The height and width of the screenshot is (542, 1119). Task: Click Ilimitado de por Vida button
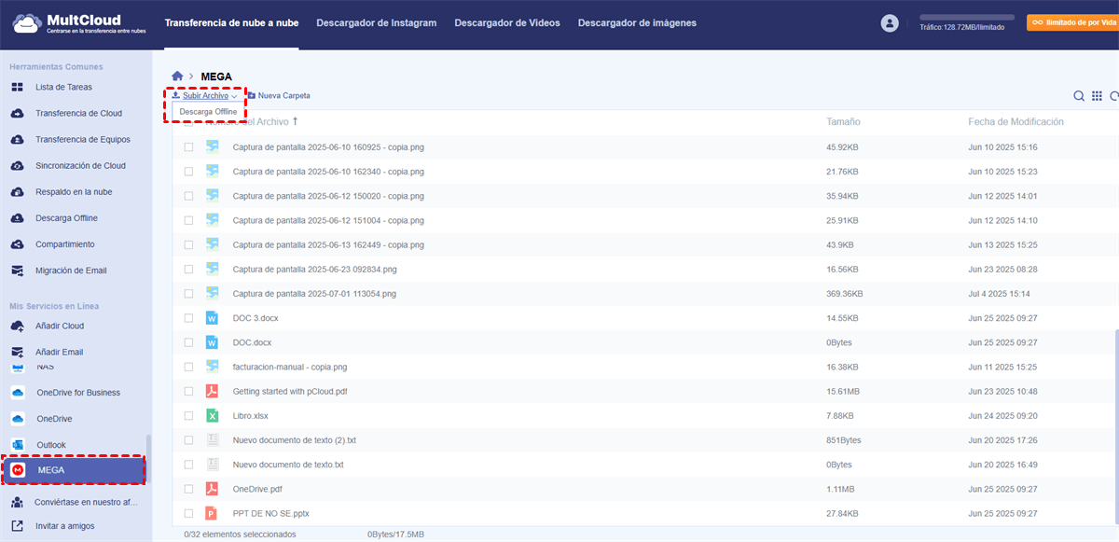click(x=1071, y=22)
